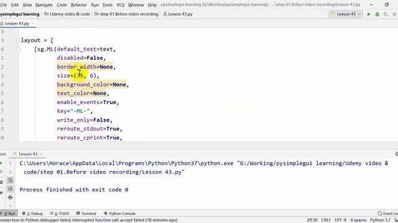The width and height of the screenshot is (398, 223).
Task: Close the Lesson 43 Run tab
Action: [41, 154]
